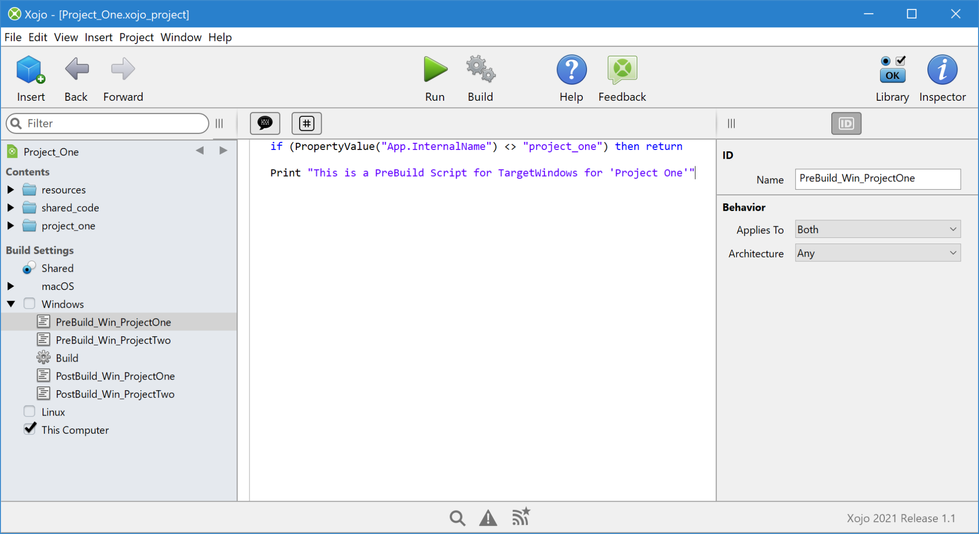Click the Build Settings section heading

tap(40, 250)
